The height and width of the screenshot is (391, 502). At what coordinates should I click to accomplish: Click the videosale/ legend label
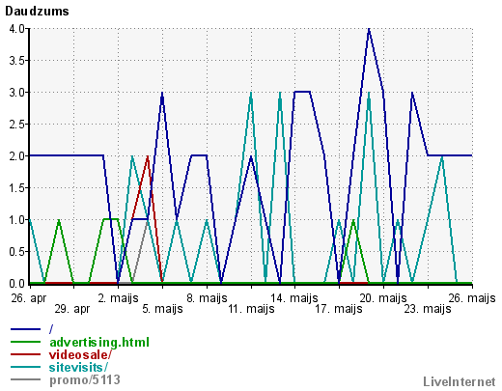click(x=80, y=354)
